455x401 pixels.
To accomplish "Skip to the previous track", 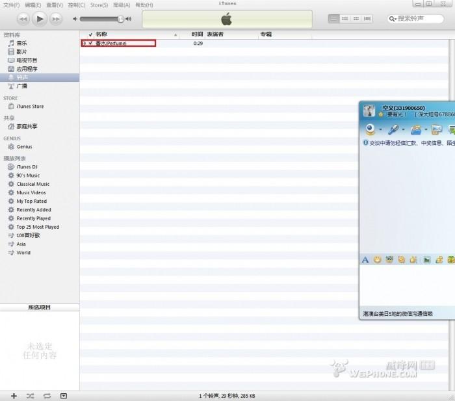I will coord(23,19).
